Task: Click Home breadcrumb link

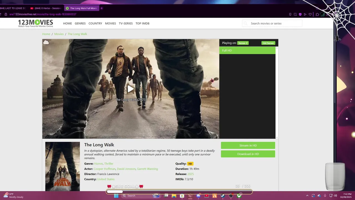Action: 46,34
